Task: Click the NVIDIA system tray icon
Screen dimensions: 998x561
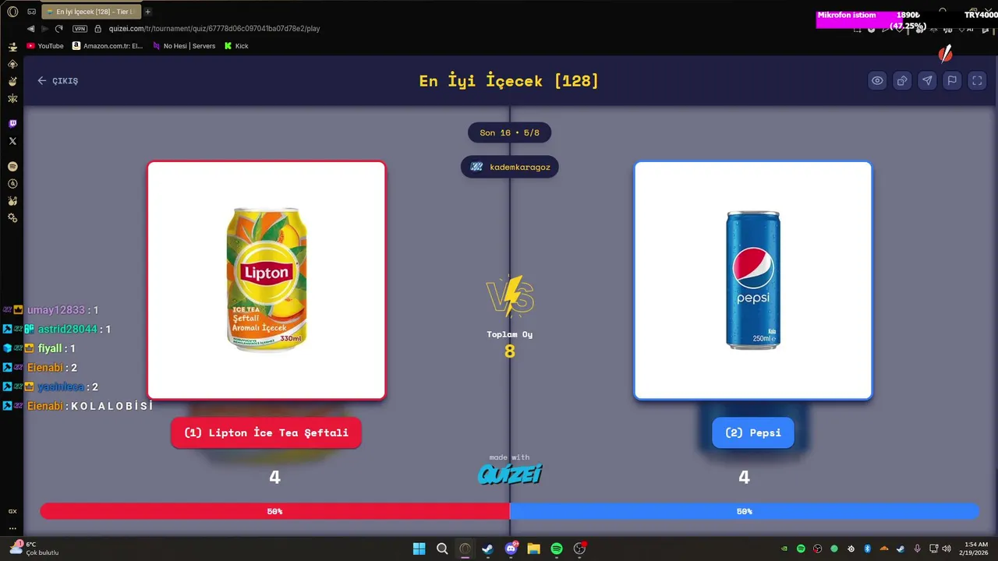Action: (x=784, y=549)
